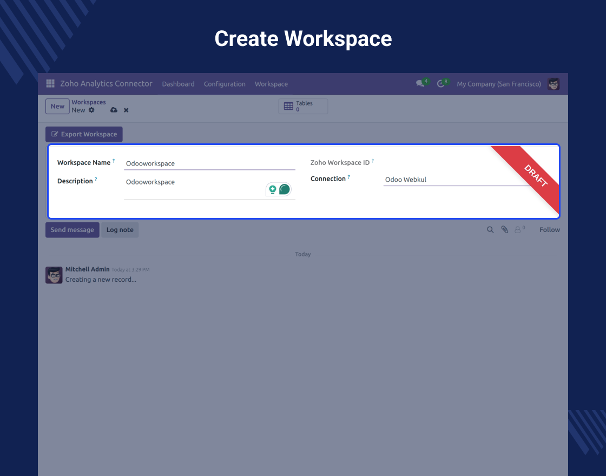Click Follow in the chatter
606x476 pixels.
[x=550, y=229]
